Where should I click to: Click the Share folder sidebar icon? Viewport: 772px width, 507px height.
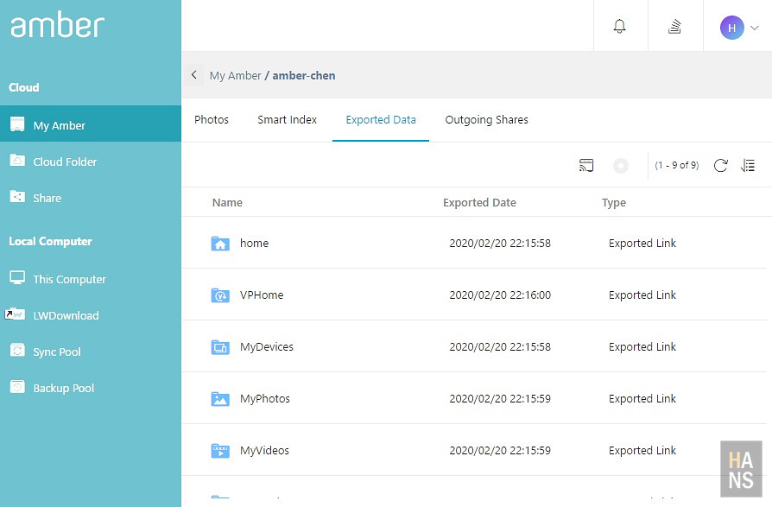point(17,196)
